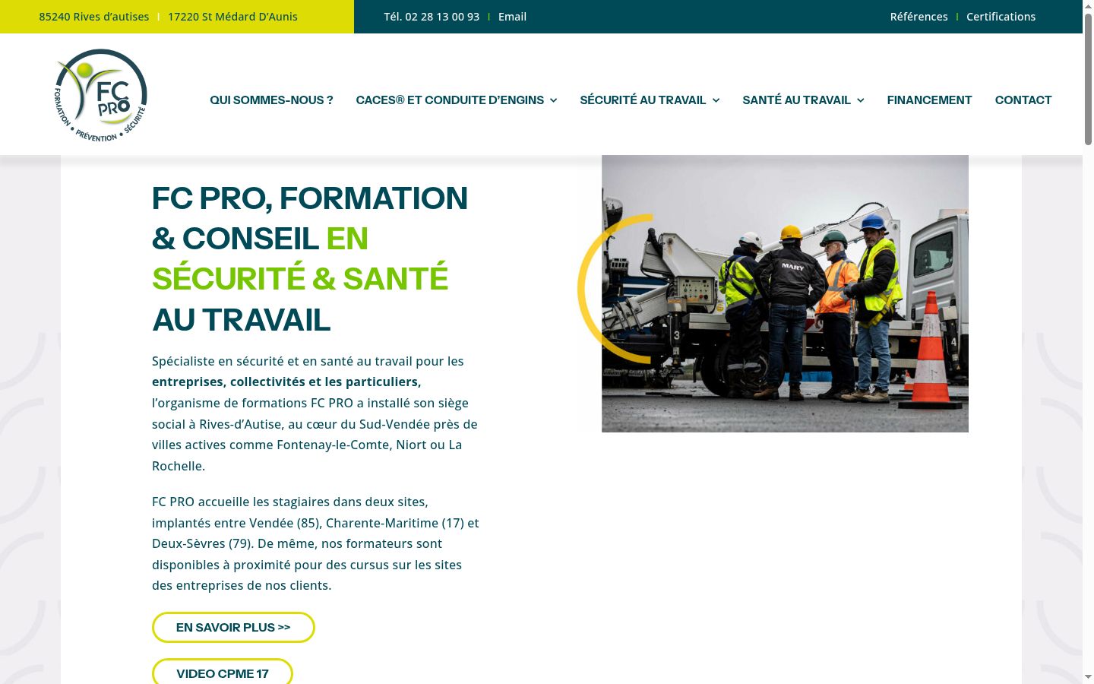Open the Financement menu item
This screenshot has width=1094, height=684.
coord(929,100)
